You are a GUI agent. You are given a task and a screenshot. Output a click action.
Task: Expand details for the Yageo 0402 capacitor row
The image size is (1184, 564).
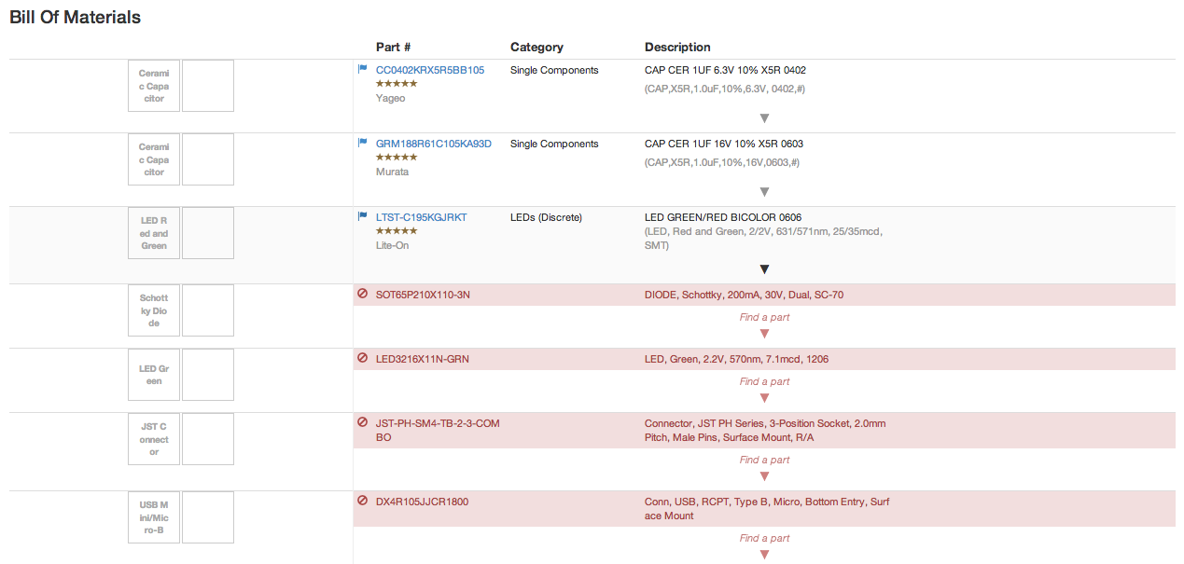point(764,118)
